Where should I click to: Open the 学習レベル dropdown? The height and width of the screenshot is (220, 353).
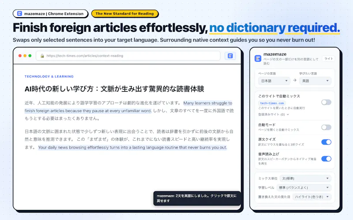pyautogui.click(x=304, y=187)
